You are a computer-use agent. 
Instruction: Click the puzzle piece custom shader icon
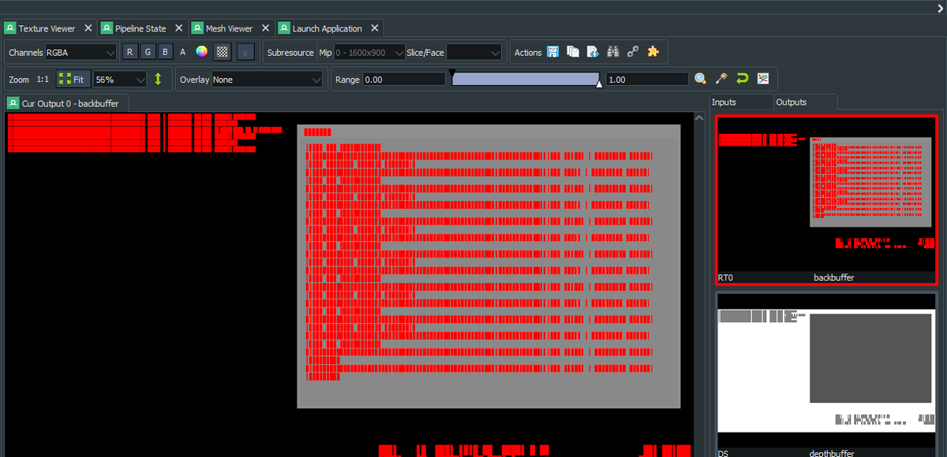653,52
